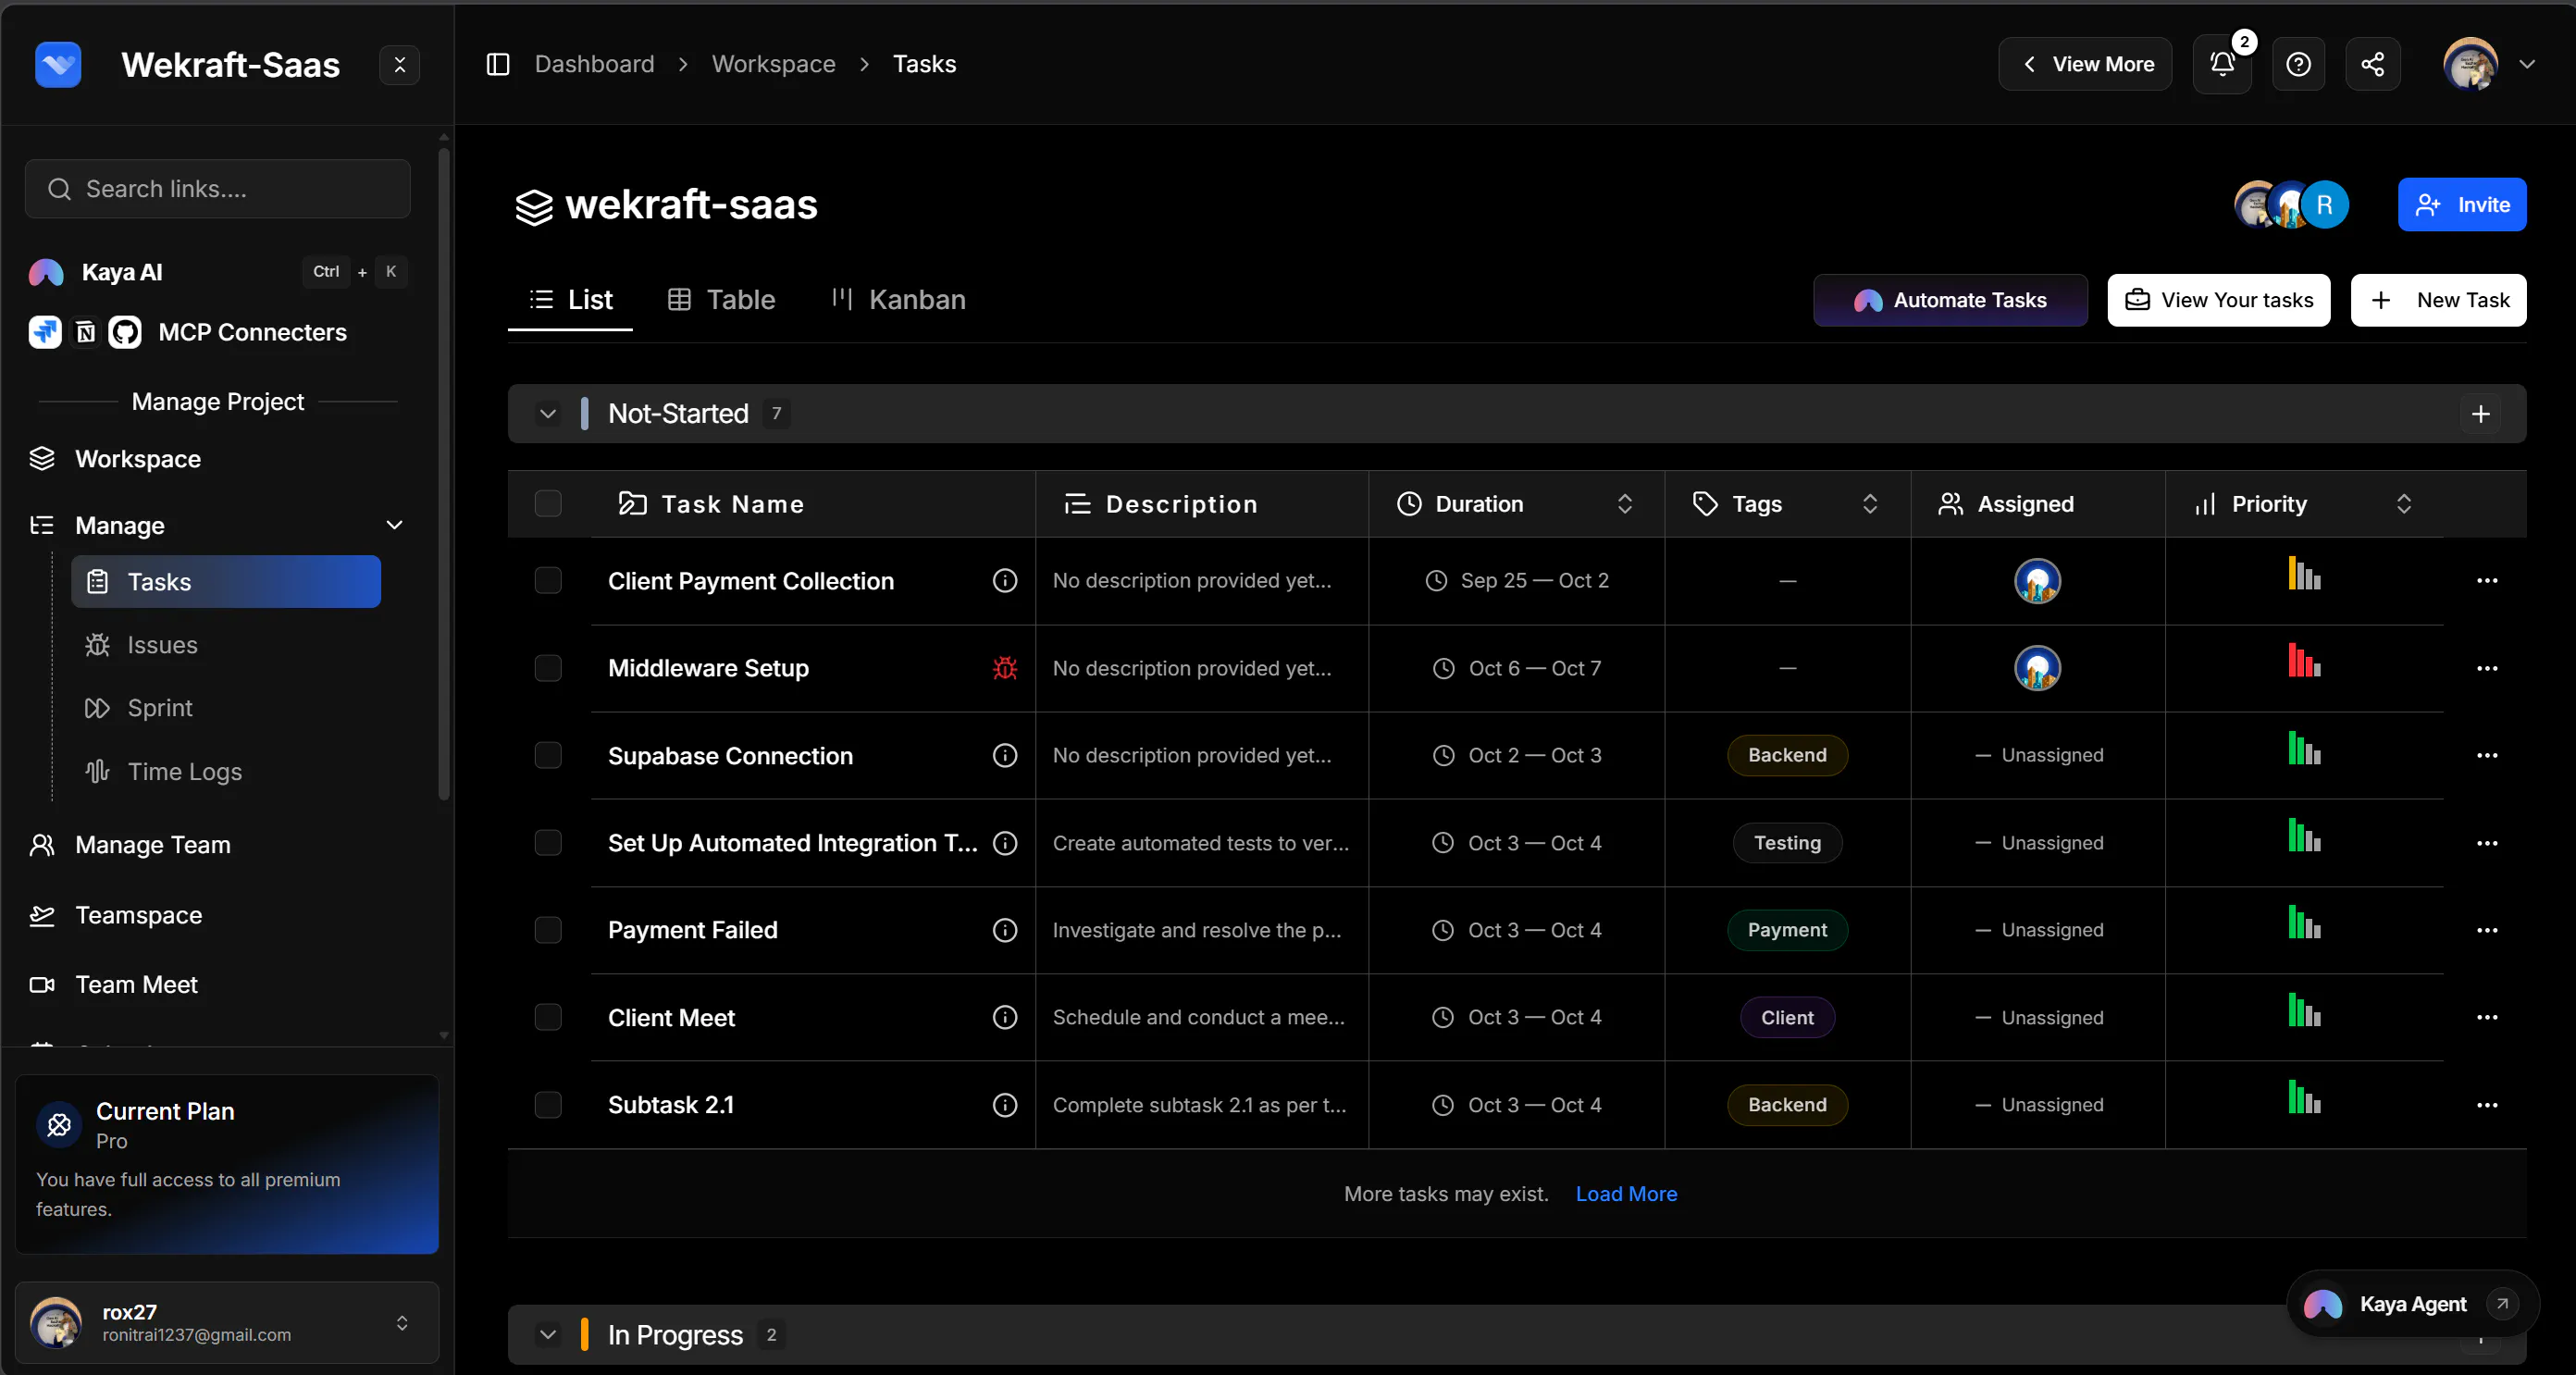
Task: Click the Load More link
Action: point(1626,1195)
